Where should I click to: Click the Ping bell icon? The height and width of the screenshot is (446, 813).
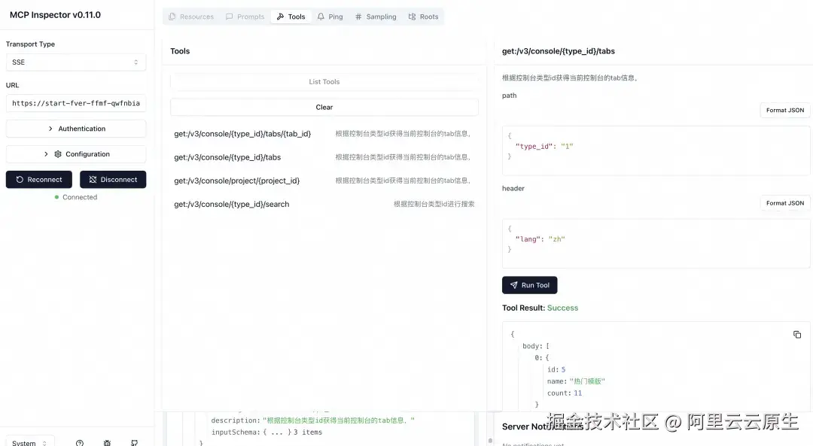point(319,16)
